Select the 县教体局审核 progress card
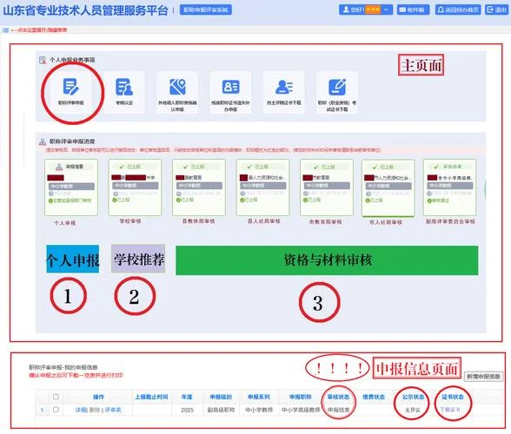The height and width of the screenshot is (434, 511). (199, 187)
